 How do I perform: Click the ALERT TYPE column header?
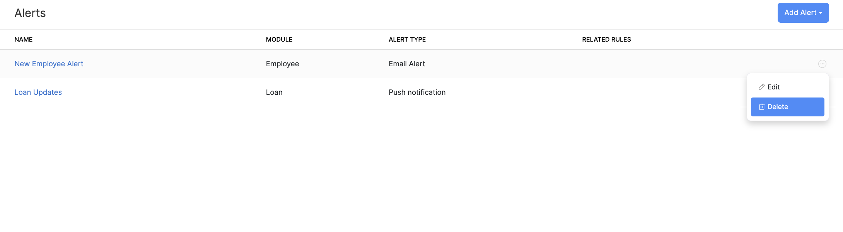click(x=407, y=39)
